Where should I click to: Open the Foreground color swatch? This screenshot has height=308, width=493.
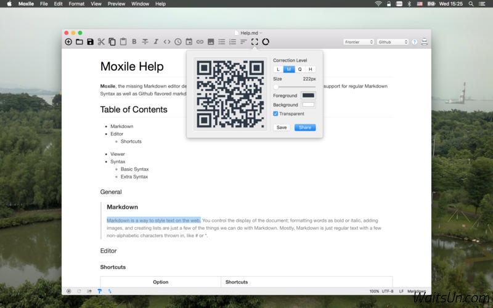pos(308,95)
